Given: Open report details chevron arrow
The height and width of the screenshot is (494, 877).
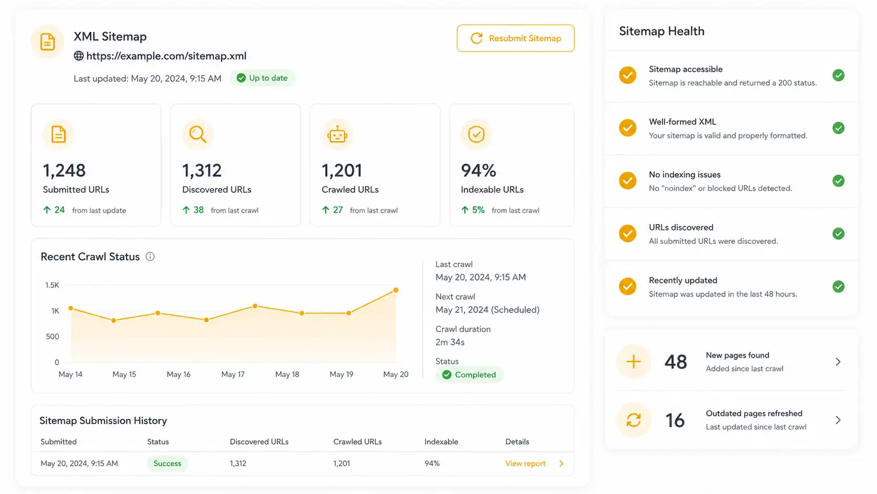Looking at the screenshot, I should [562, 464].
